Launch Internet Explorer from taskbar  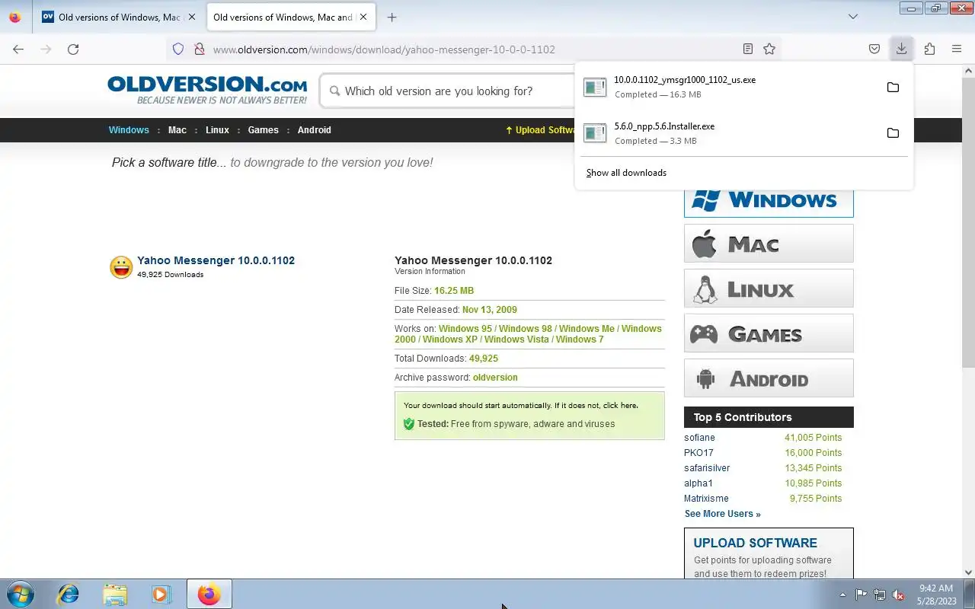(x=69, y=594)
